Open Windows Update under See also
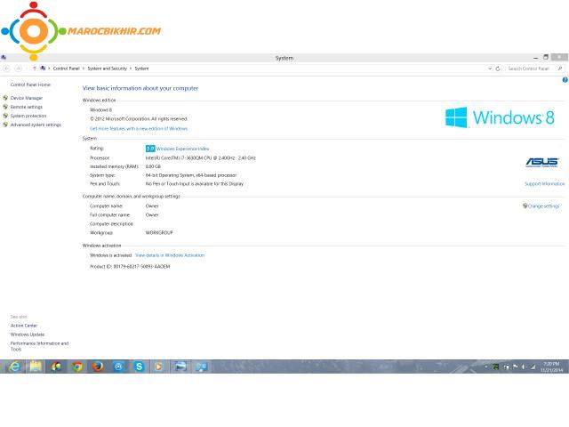This screenshot has width=569, height=427. pos(28,334)
